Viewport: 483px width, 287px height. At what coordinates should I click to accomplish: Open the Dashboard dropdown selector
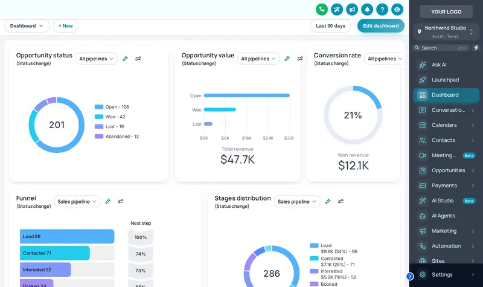coord(27,26)
